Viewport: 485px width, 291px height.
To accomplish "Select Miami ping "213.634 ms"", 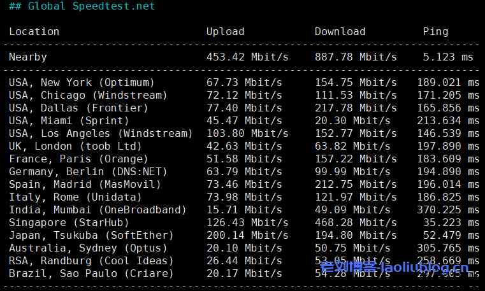I will tap(448, 120).
